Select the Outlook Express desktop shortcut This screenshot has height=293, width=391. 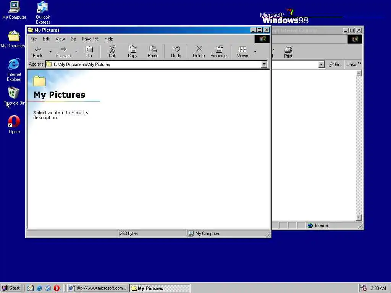coord(43,13)
